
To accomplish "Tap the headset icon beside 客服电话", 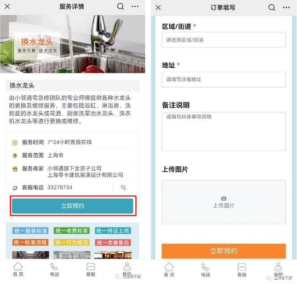I will tap(15, 188).
